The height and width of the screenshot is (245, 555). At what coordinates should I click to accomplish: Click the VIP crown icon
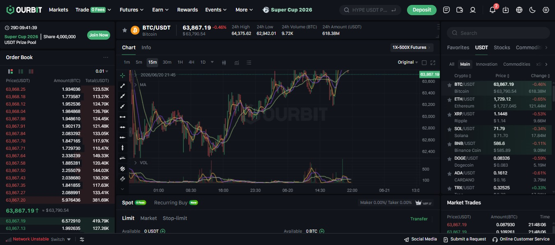tap(419, 202)
